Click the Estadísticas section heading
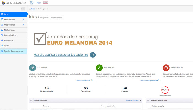The width and height of the screenshot is (193, 110). coord(177,67)
